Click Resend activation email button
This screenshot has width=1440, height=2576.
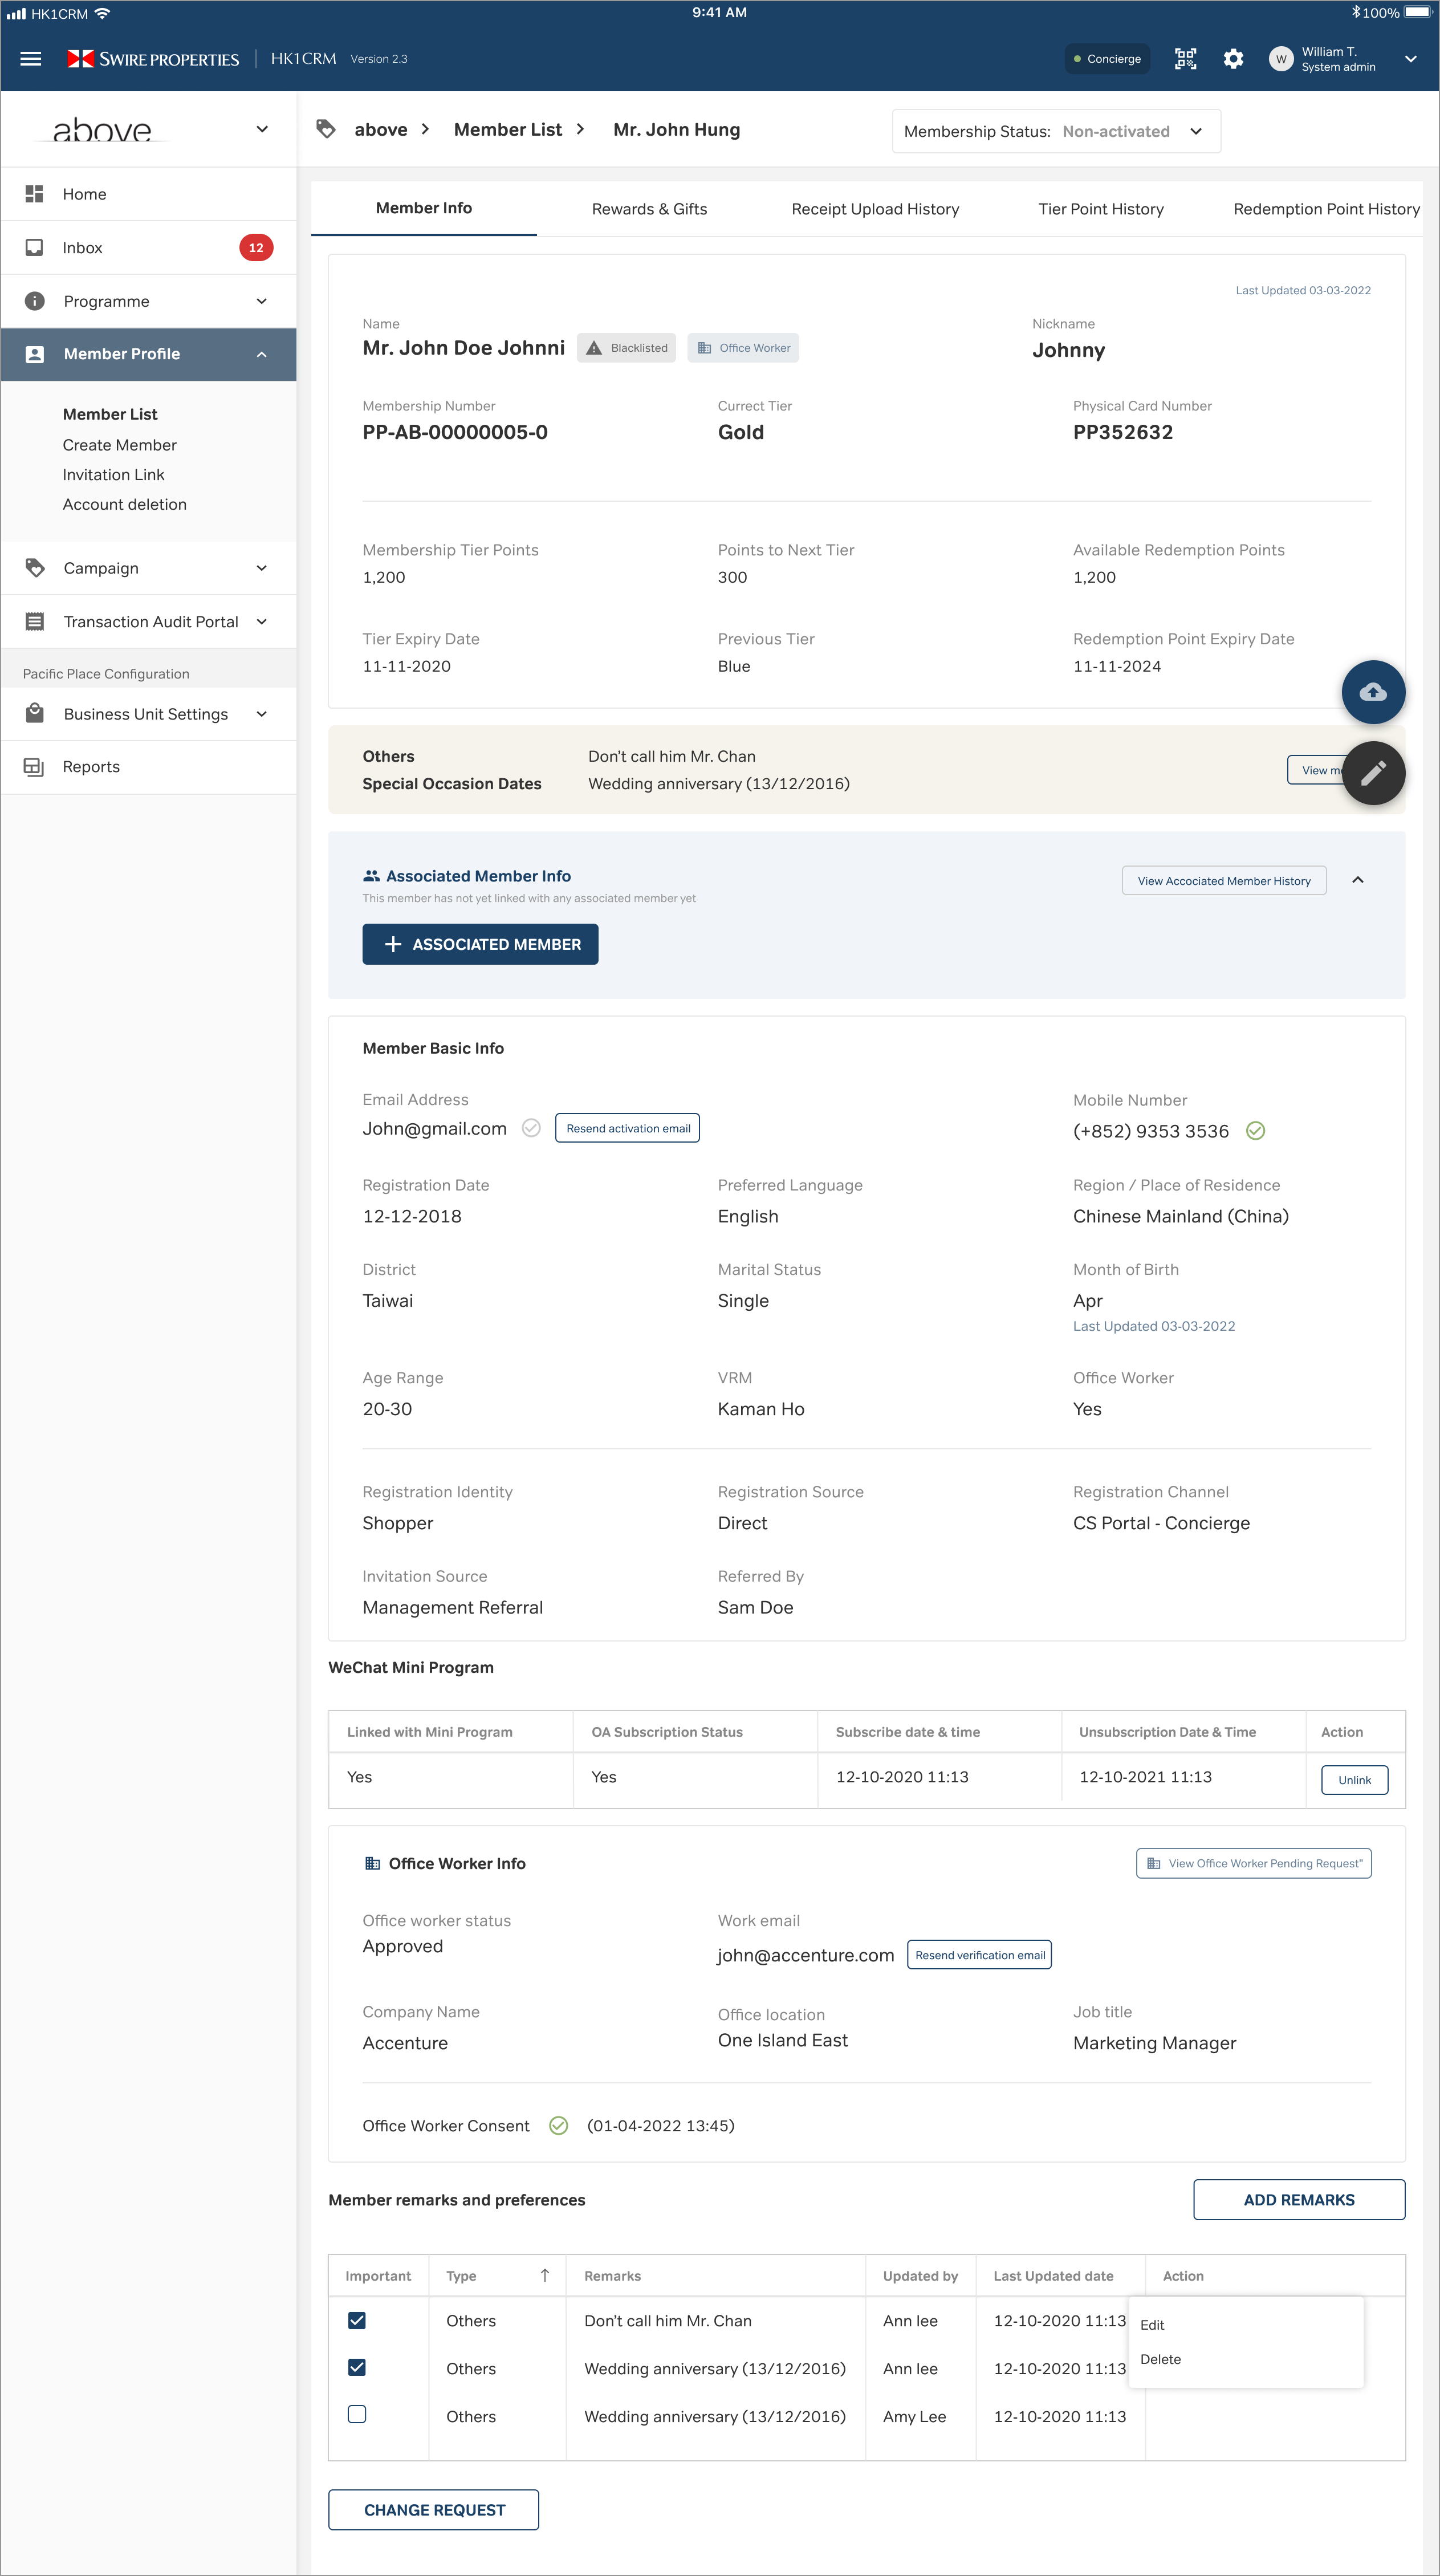627,1128
